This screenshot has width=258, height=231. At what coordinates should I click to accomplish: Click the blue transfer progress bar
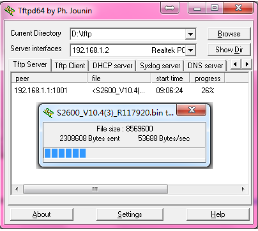click(124, 153)
